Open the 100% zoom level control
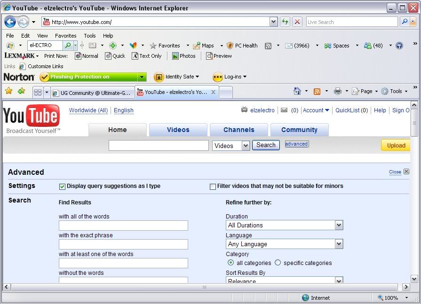Image resolution: width=421 pixels, height=304 pixels. click(393, 298)
